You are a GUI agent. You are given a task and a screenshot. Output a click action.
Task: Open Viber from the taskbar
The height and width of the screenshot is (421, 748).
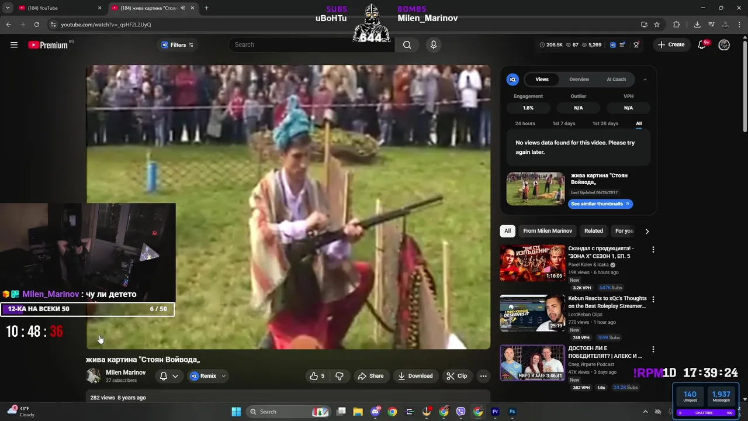[x=460, y=412]
